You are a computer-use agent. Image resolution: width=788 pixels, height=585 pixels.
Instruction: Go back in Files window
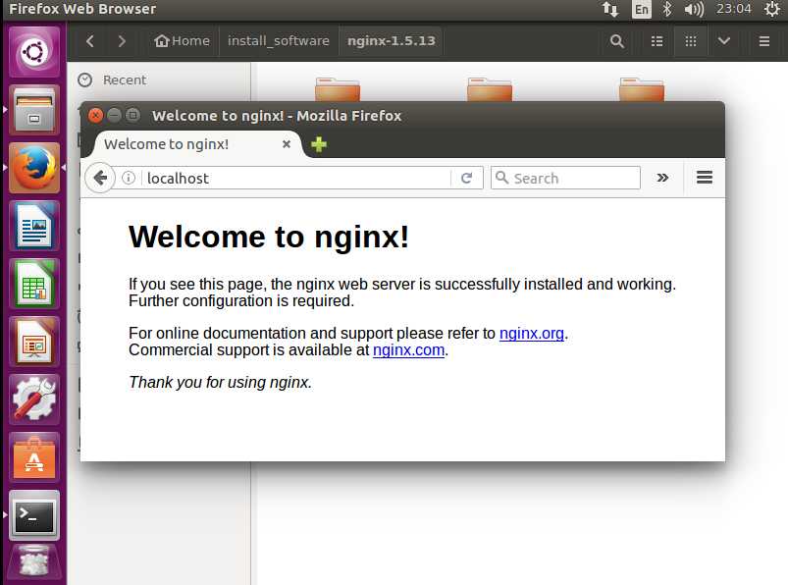(90, 40)
